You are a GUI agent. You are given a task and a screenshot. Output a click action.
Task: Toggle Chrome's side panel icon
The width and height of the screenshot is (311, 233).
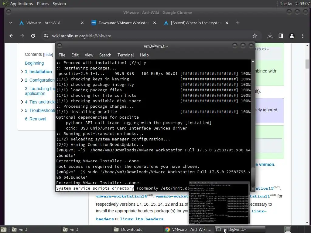tap(281, 36)
